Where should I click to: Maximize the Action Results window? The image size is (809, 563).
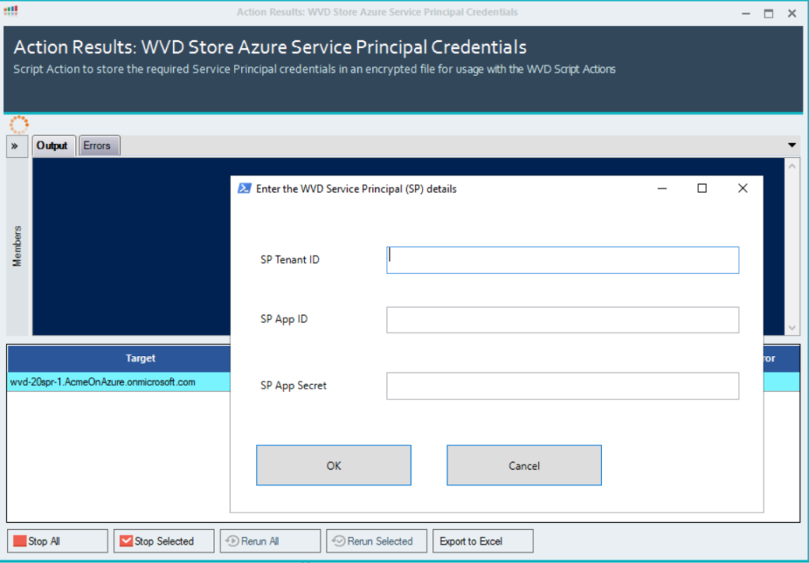click(x=769, y=14)
